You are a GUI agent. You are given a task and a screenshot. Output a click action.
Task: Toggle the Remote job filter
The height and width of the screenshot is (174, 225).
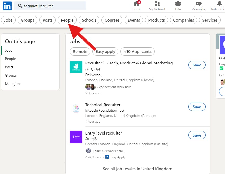pyautogui.click(x=80, y=51)
